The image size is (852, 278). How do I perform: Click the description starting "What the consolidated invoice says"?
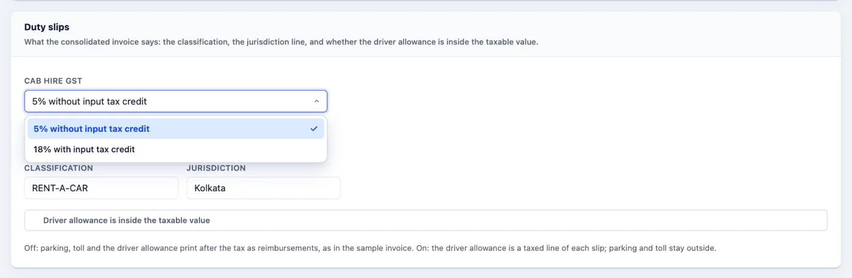pyautogui.click(x=281, y=42)
